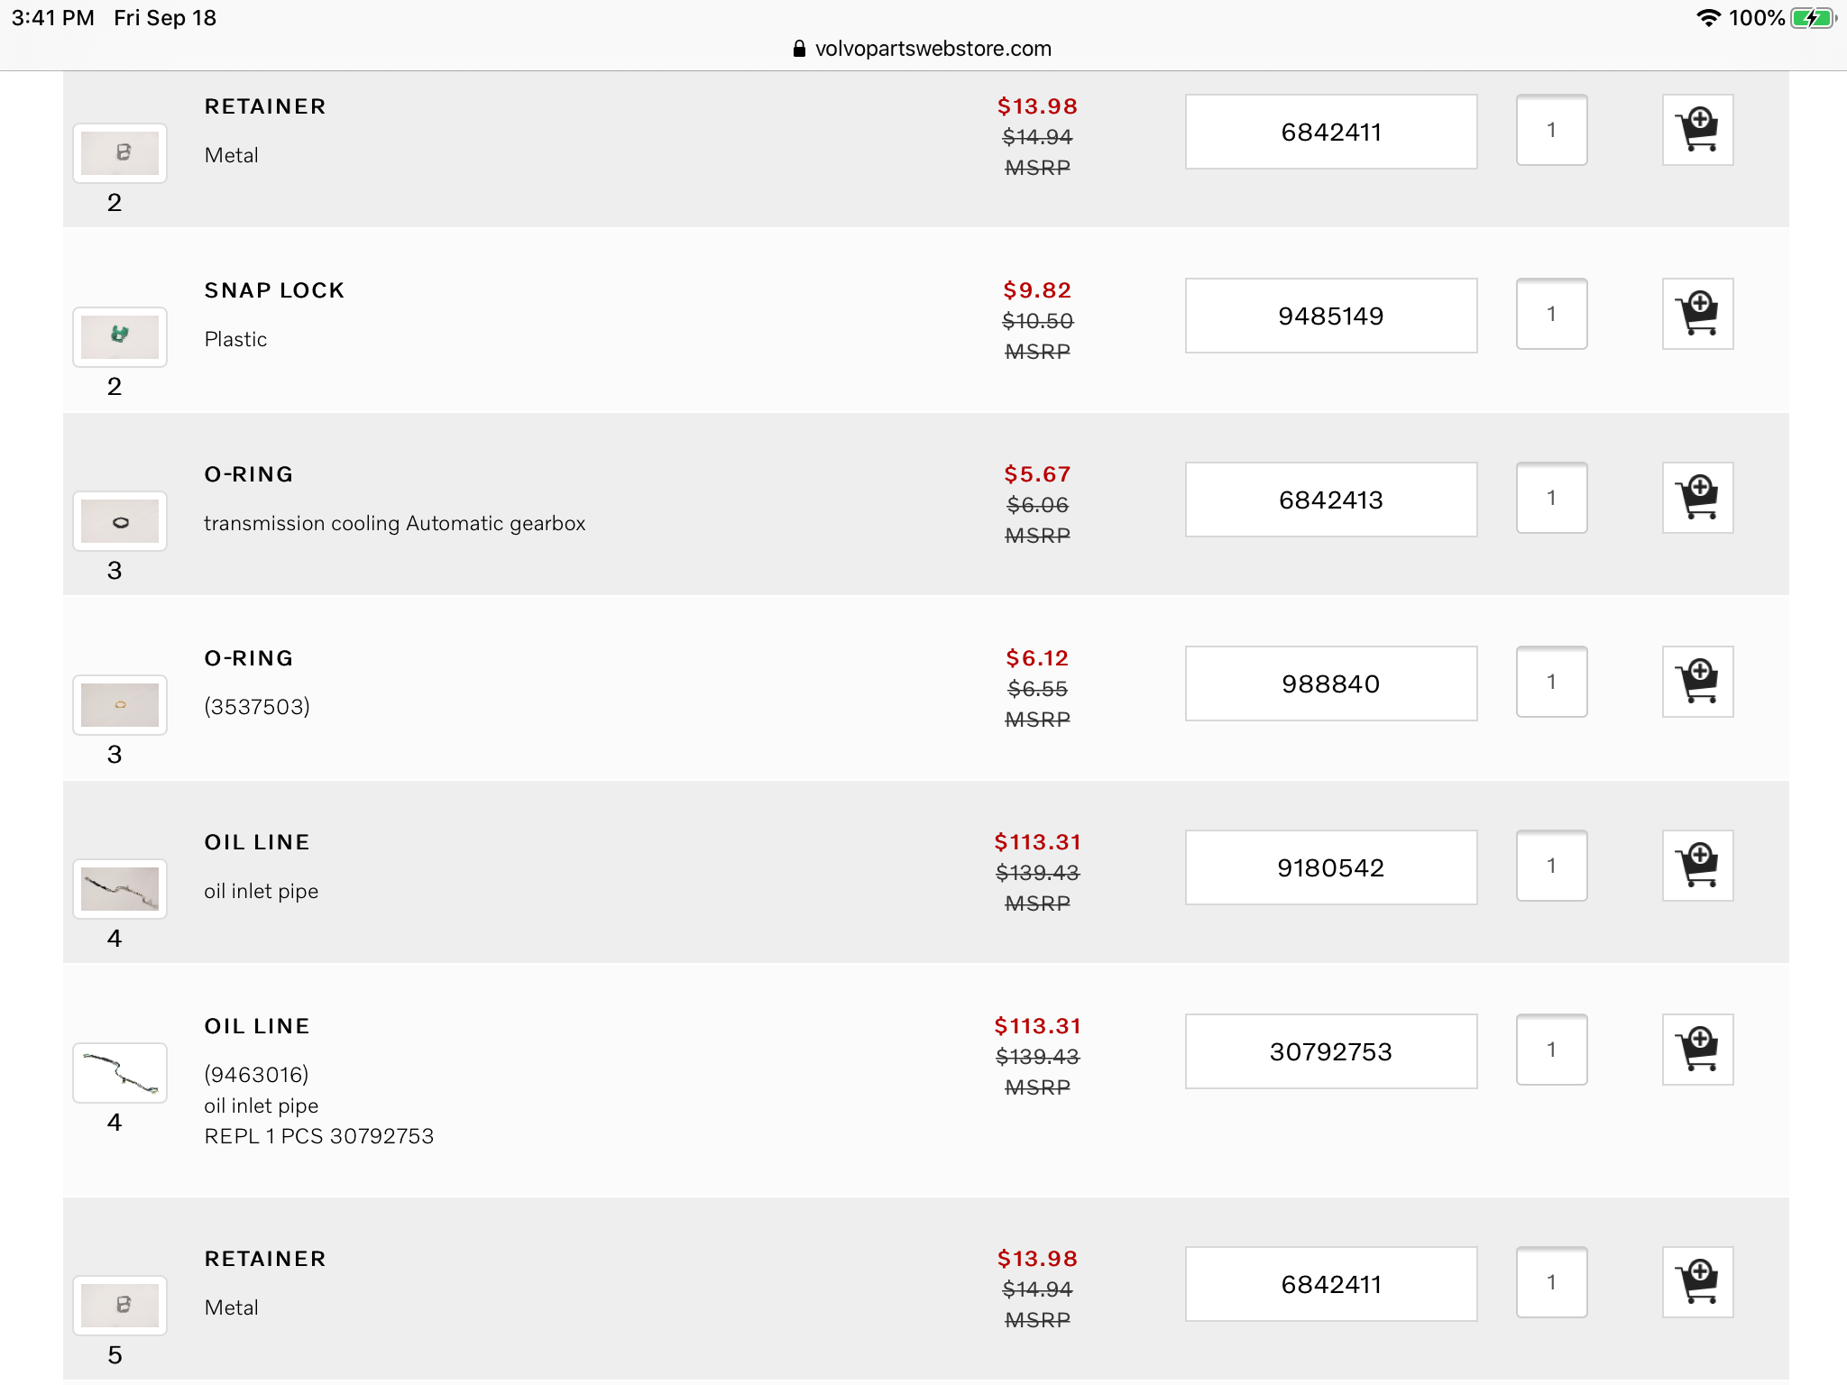Focus quantity field for O-Ring 988840
The image size is (1847, 1385).
click(x=1551, y=682)
